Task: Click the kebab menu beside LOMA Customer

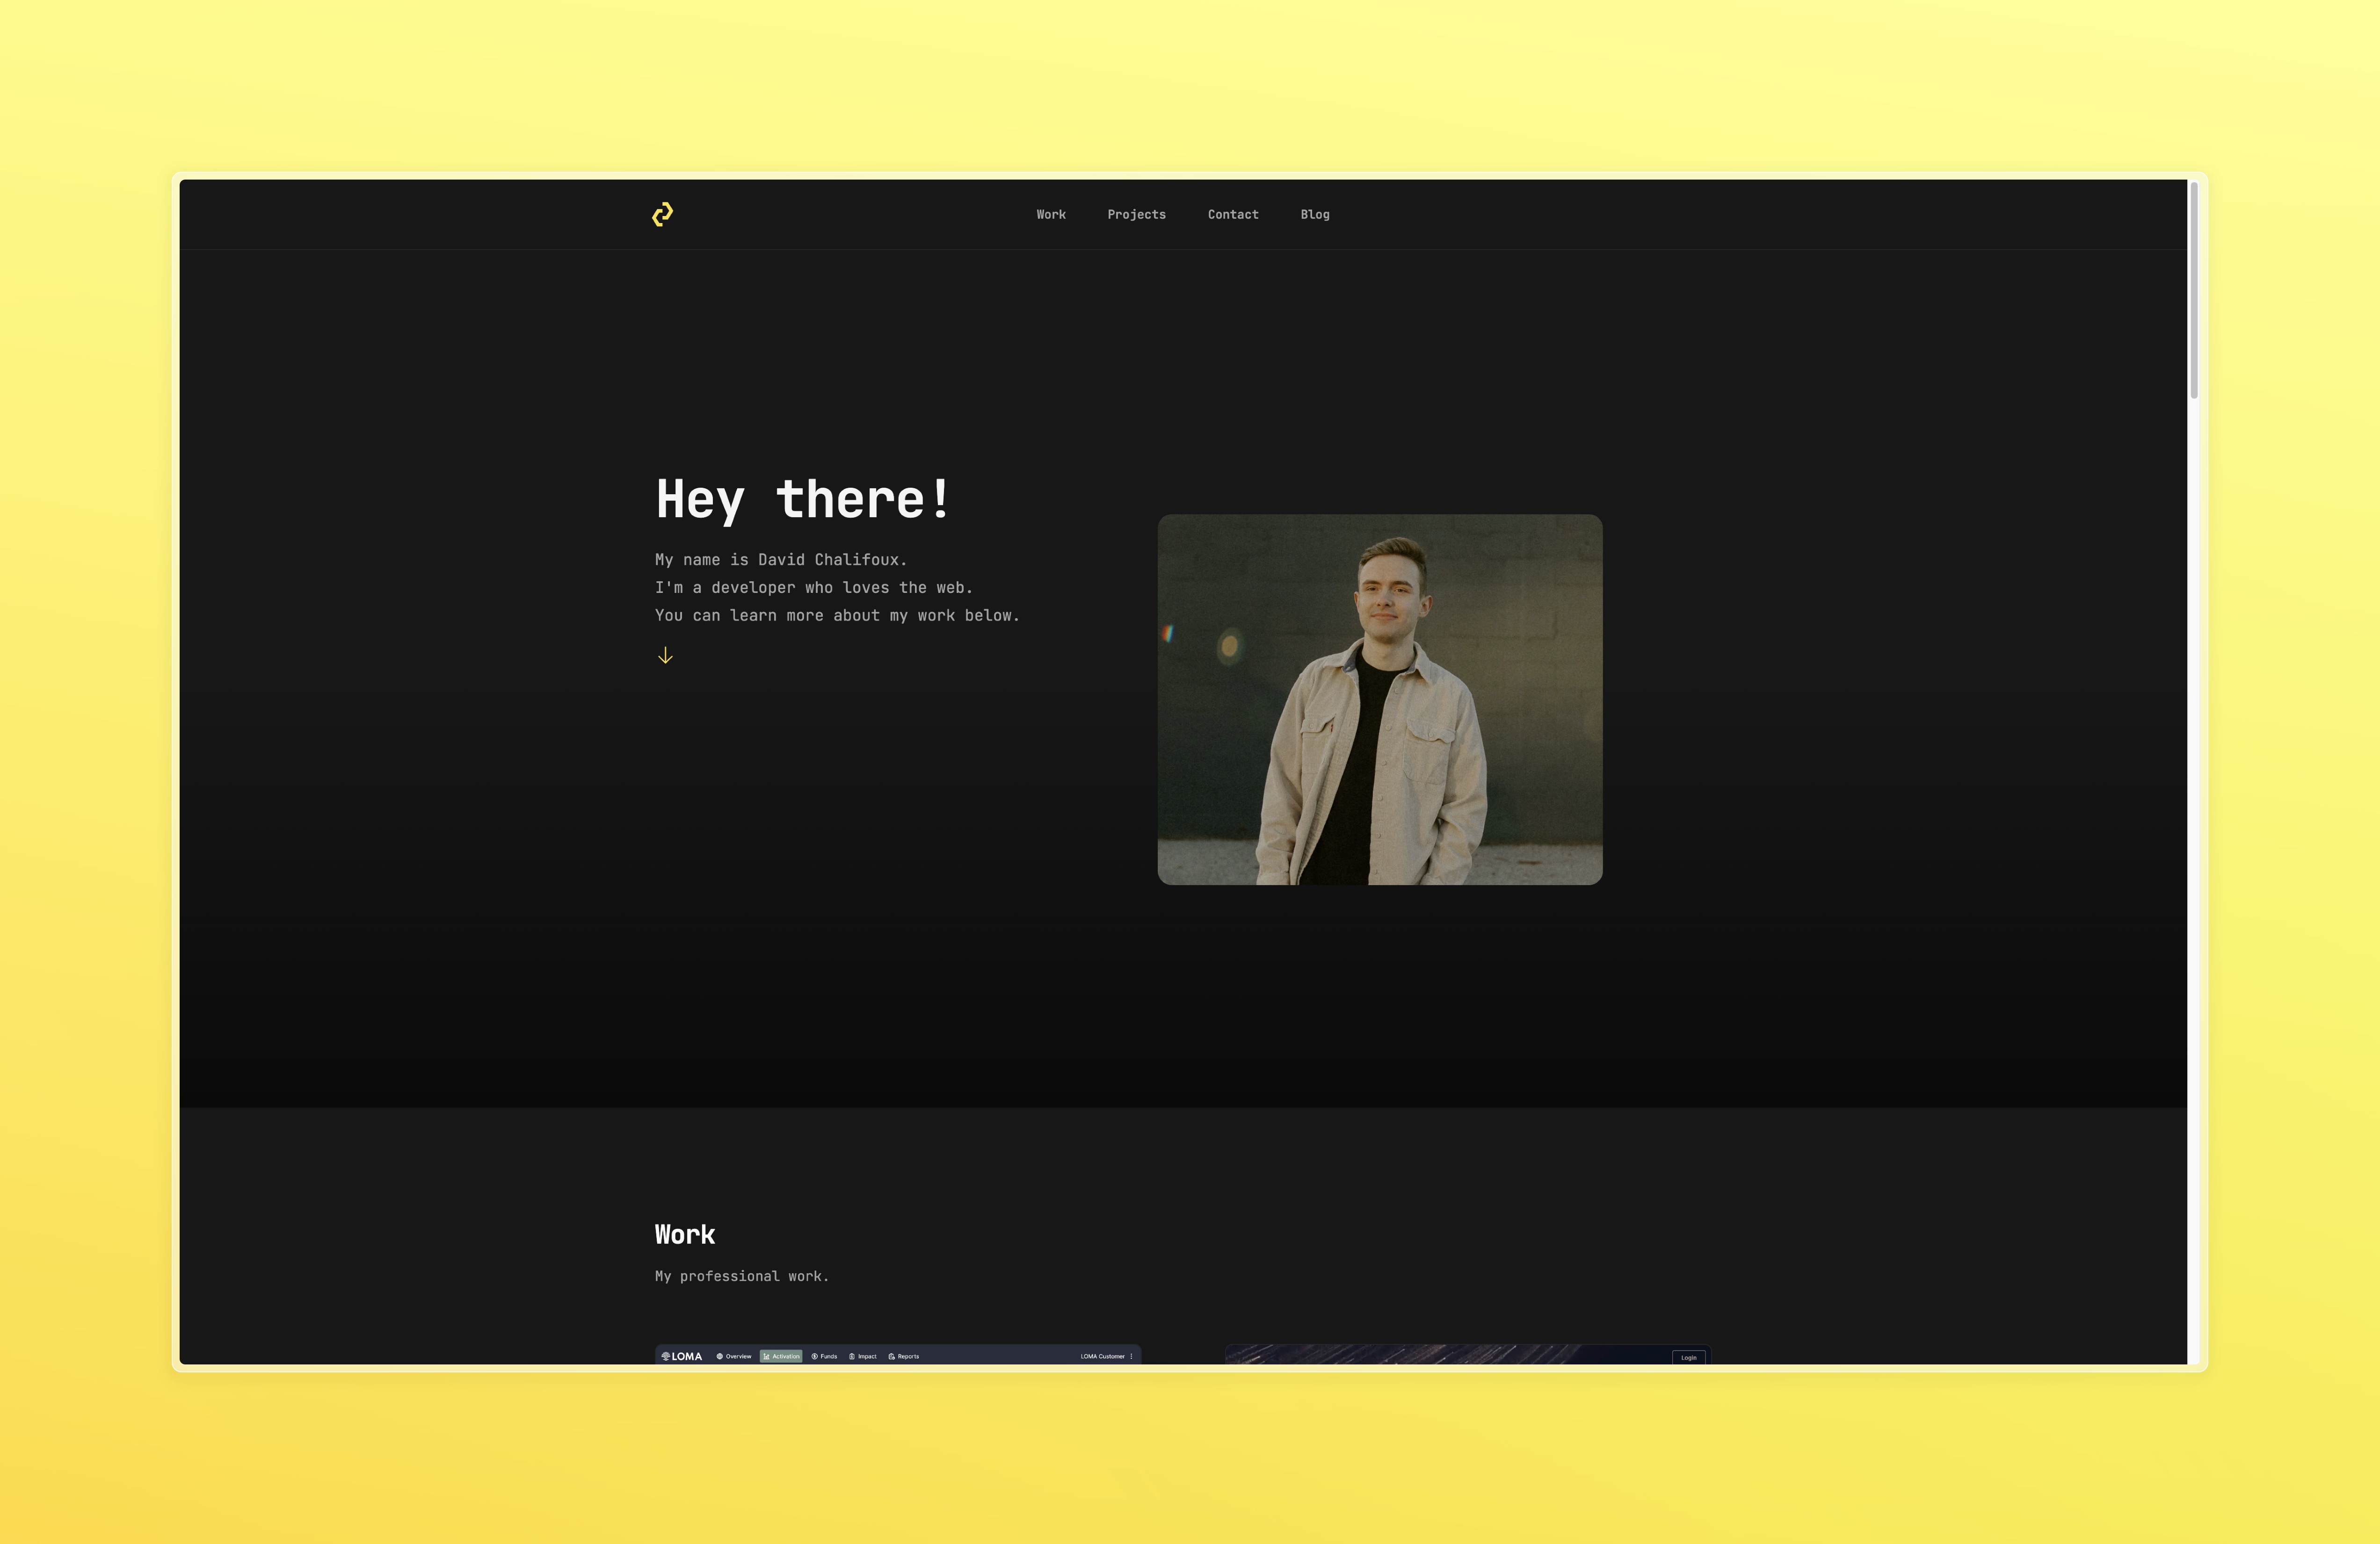Action: [1131, 1356]
